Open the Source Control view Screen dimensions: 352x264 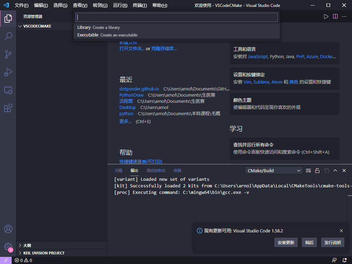(x=8, y=54)
